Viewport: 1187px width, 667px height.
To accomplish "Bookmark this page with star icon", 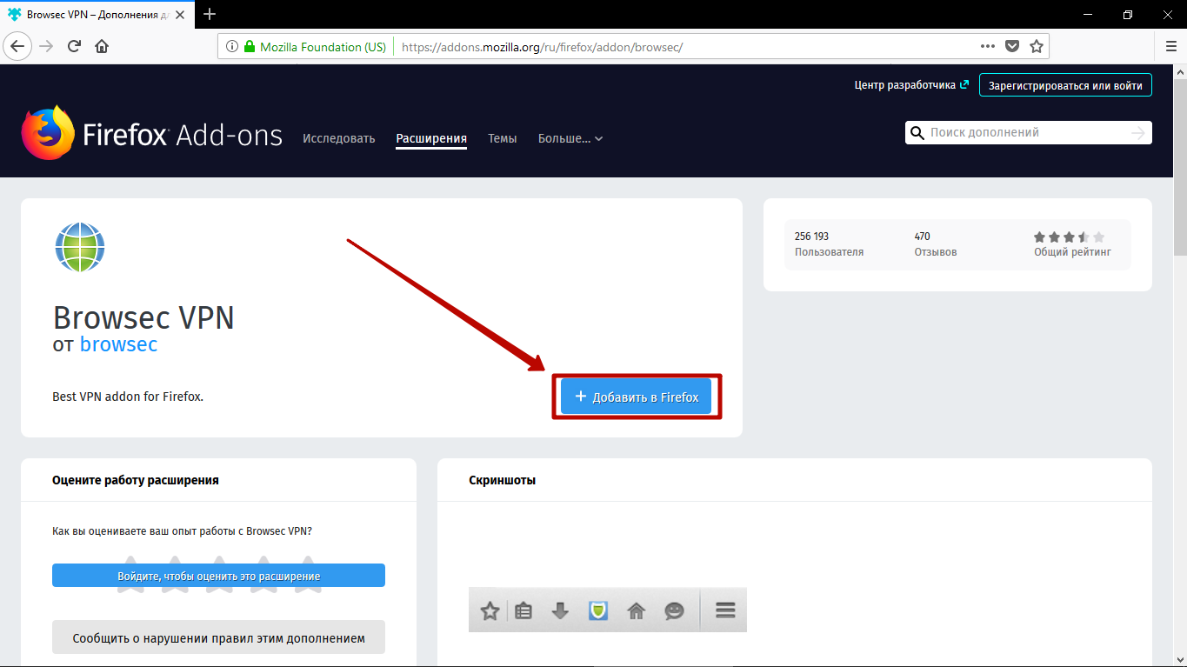I will click(x=1037, y=46).
